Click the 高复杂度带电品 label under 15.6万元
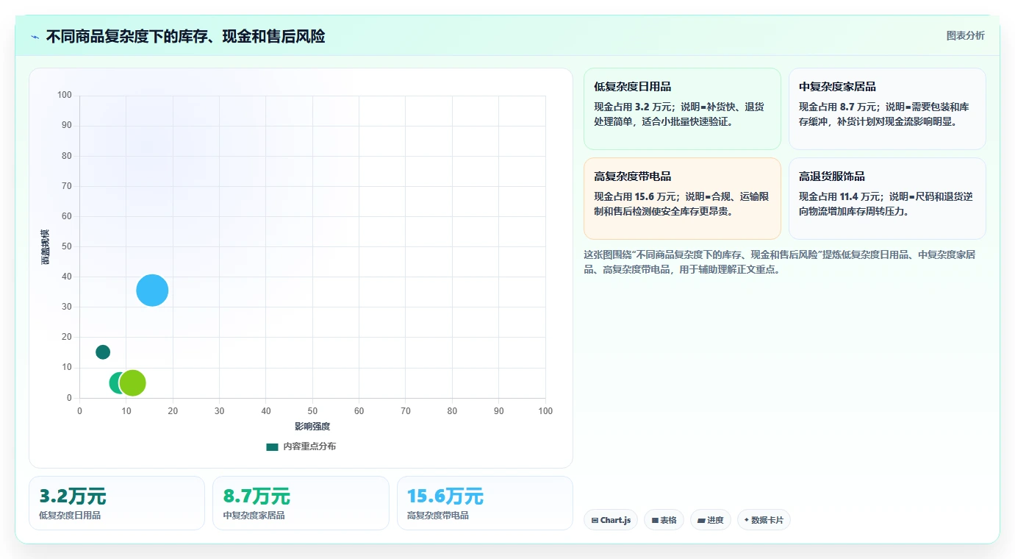The image size is (1015, 559). pyautogui.click(x=438, y=516)
